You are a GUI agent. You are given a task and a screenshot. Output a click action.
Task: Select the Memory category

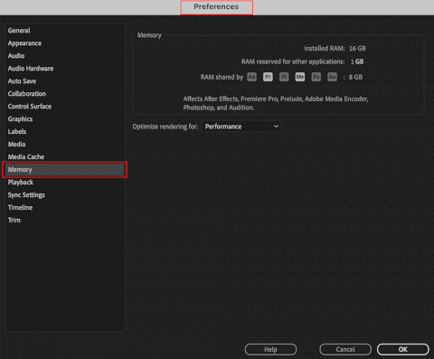pos(65,169)
